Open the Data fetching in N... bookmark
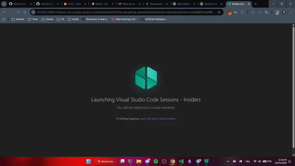The image size is (295, 166). (124, 19)
